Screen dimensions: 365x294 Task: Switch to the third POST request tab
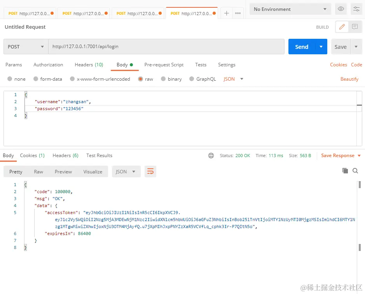pyautogui.click(x=138, y=13)
